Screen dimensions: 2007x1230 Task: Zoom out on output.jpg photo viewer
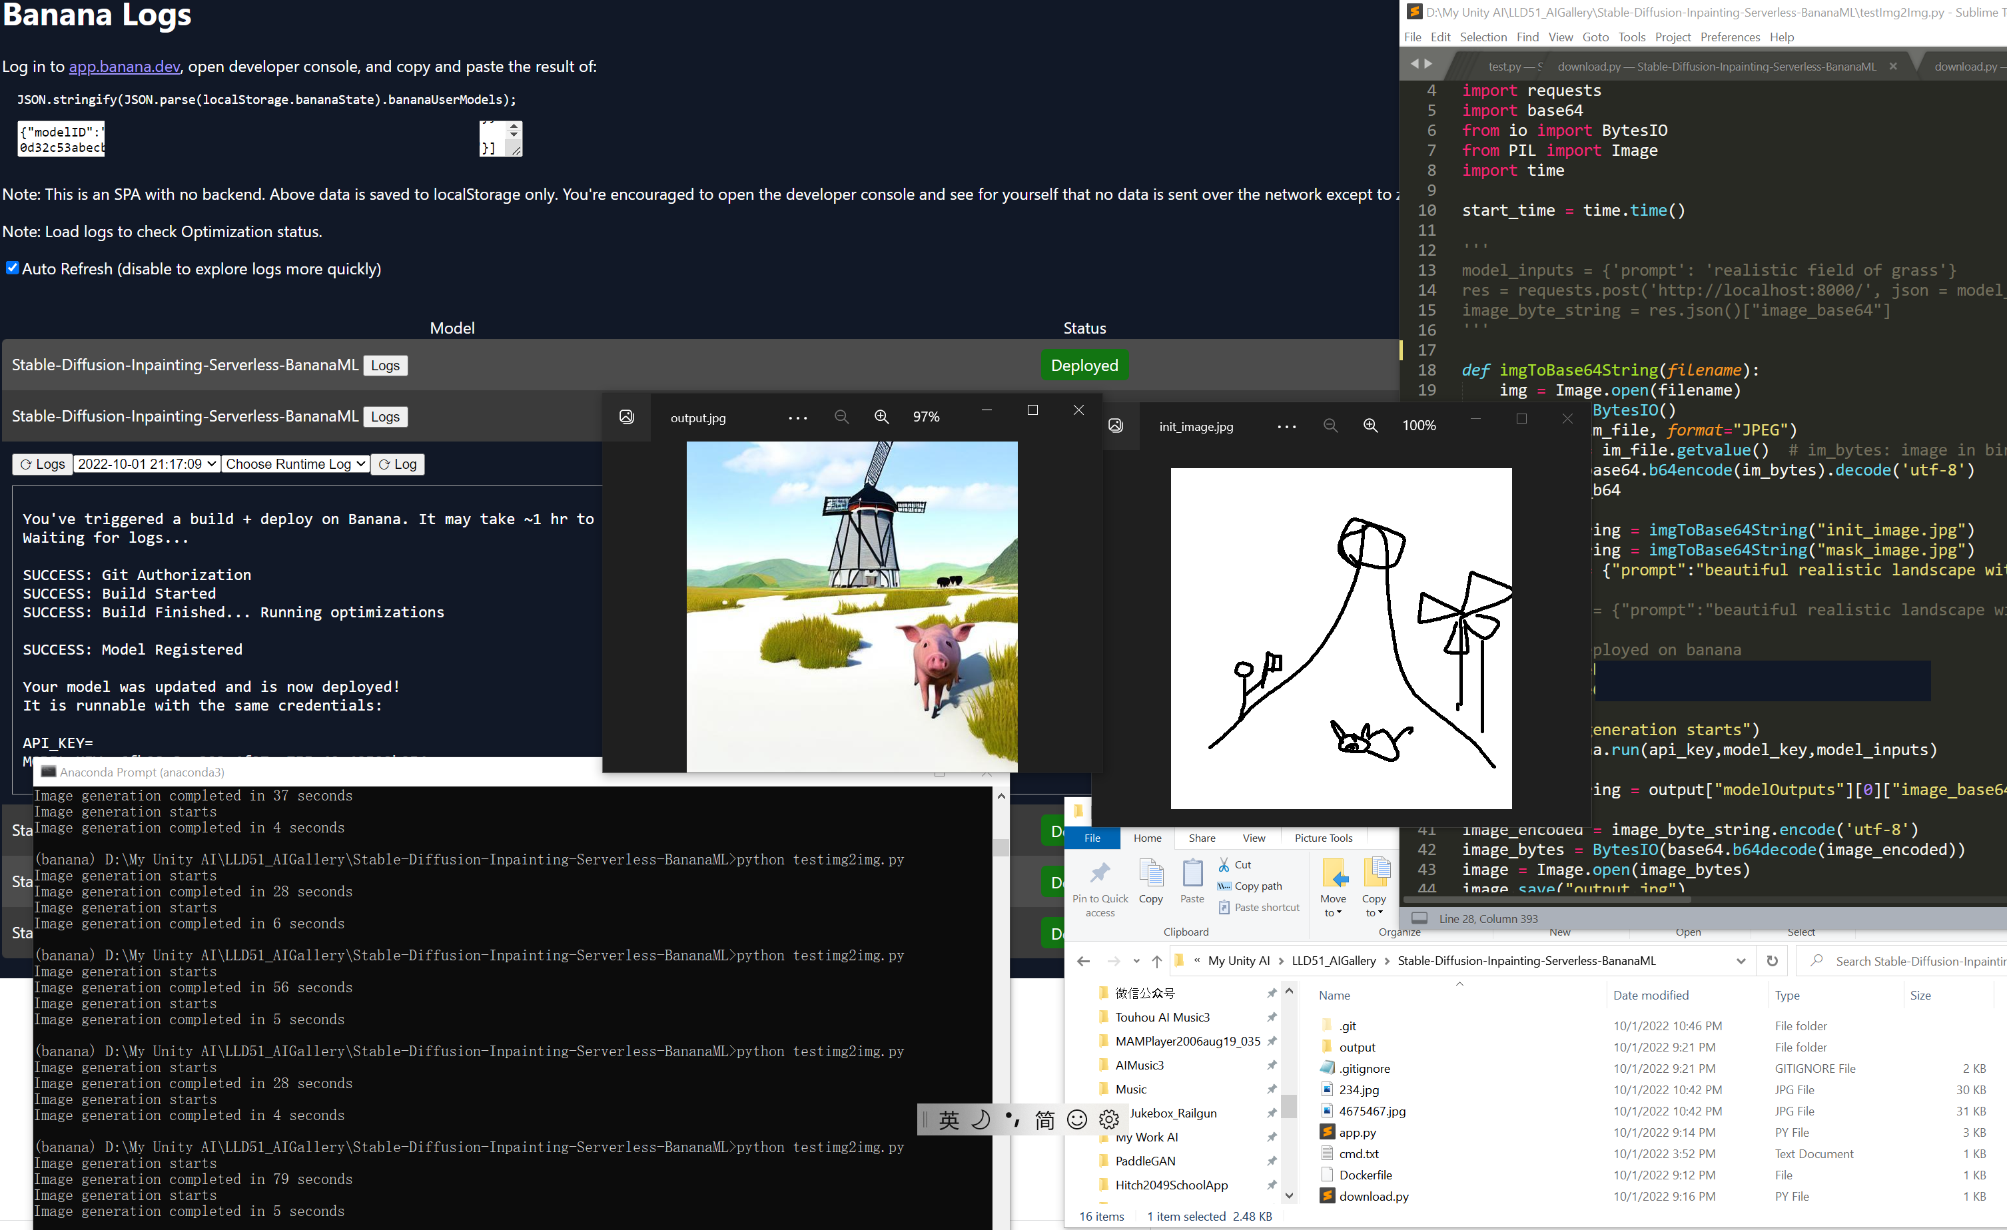click(841, 417)
